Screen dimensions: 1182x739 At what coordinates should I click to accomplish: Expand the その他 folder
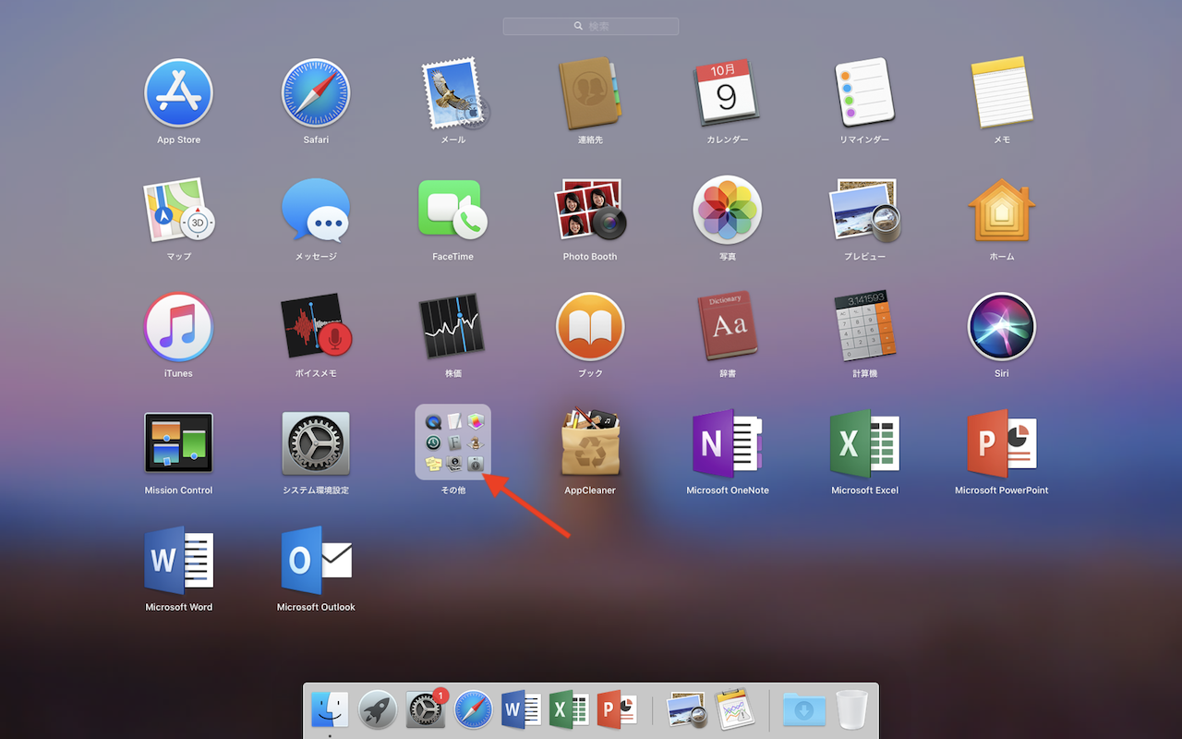click(x=453, y=442)
